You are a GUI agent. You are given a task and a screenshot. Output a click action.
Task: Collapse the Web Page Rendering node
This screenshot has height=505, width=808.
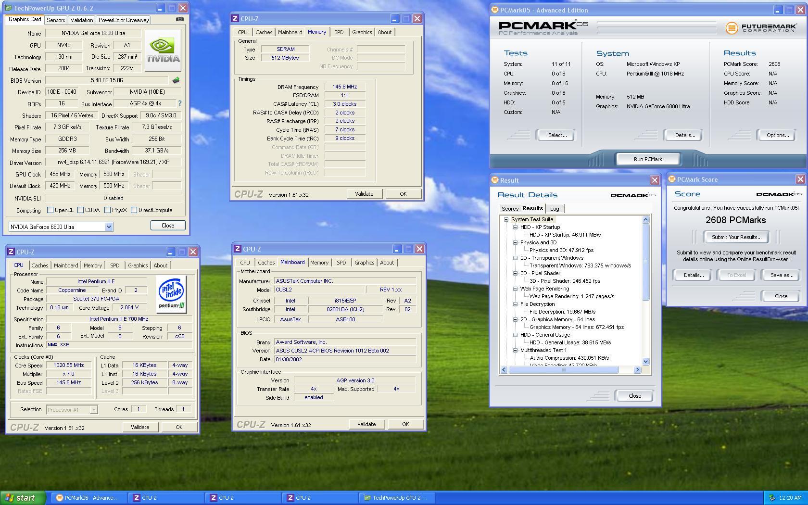point(515,289)
